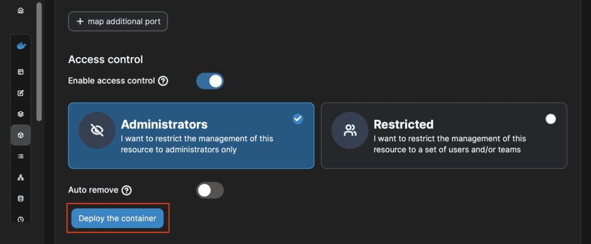Open the Dashboard from sidebar
This screenshot has height=244, width=591.
point(21,72)
